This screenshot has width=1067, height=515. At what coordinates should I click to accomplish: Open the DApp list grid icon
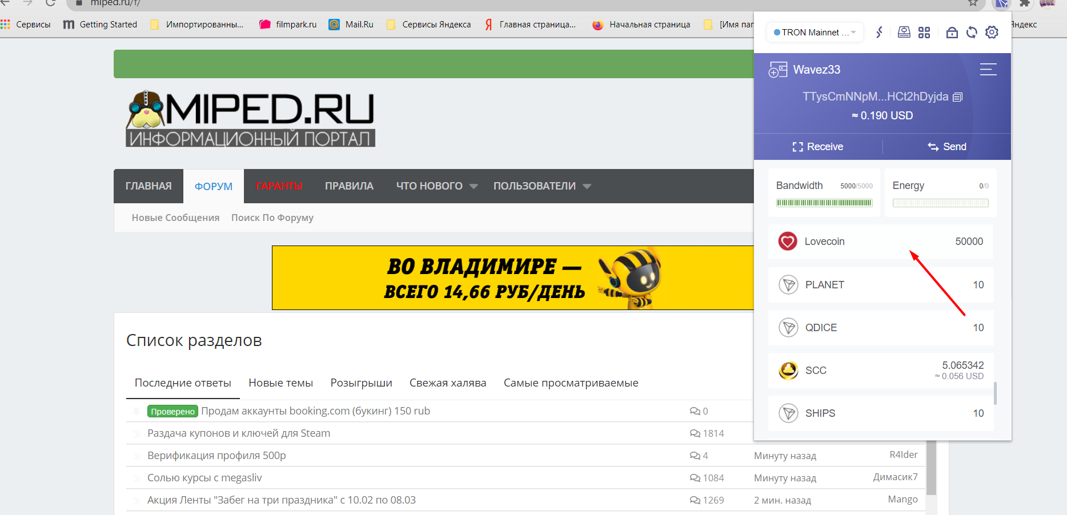[x=924, y=33]
